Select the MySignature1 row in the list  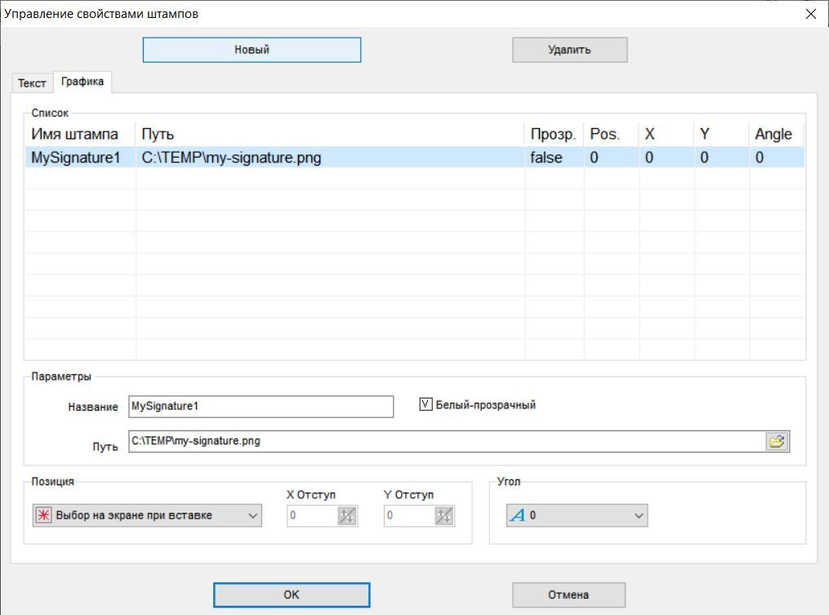pos(415,158)
